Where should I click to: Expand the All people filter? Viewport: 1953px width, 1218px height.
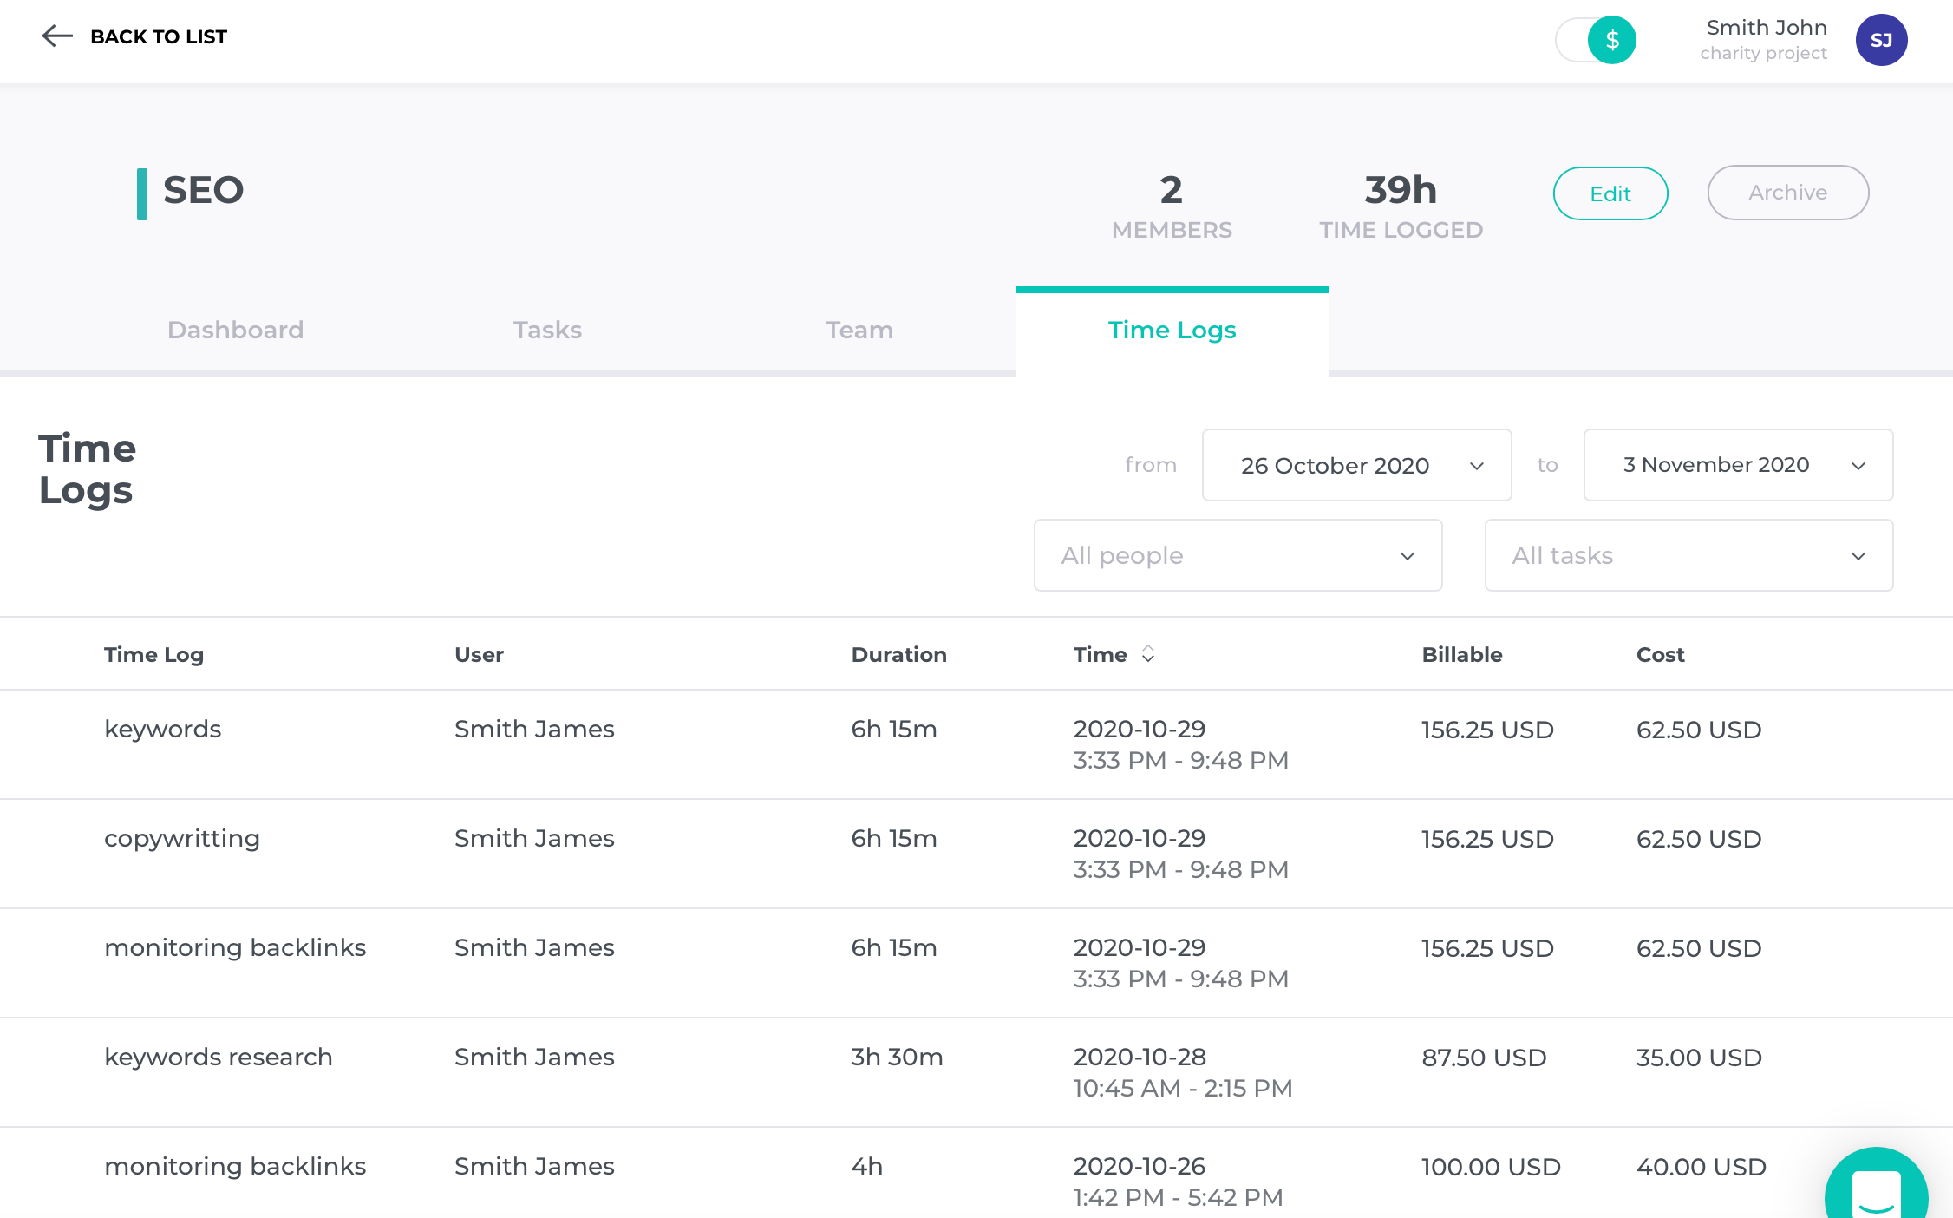[x=1238, y=555]
